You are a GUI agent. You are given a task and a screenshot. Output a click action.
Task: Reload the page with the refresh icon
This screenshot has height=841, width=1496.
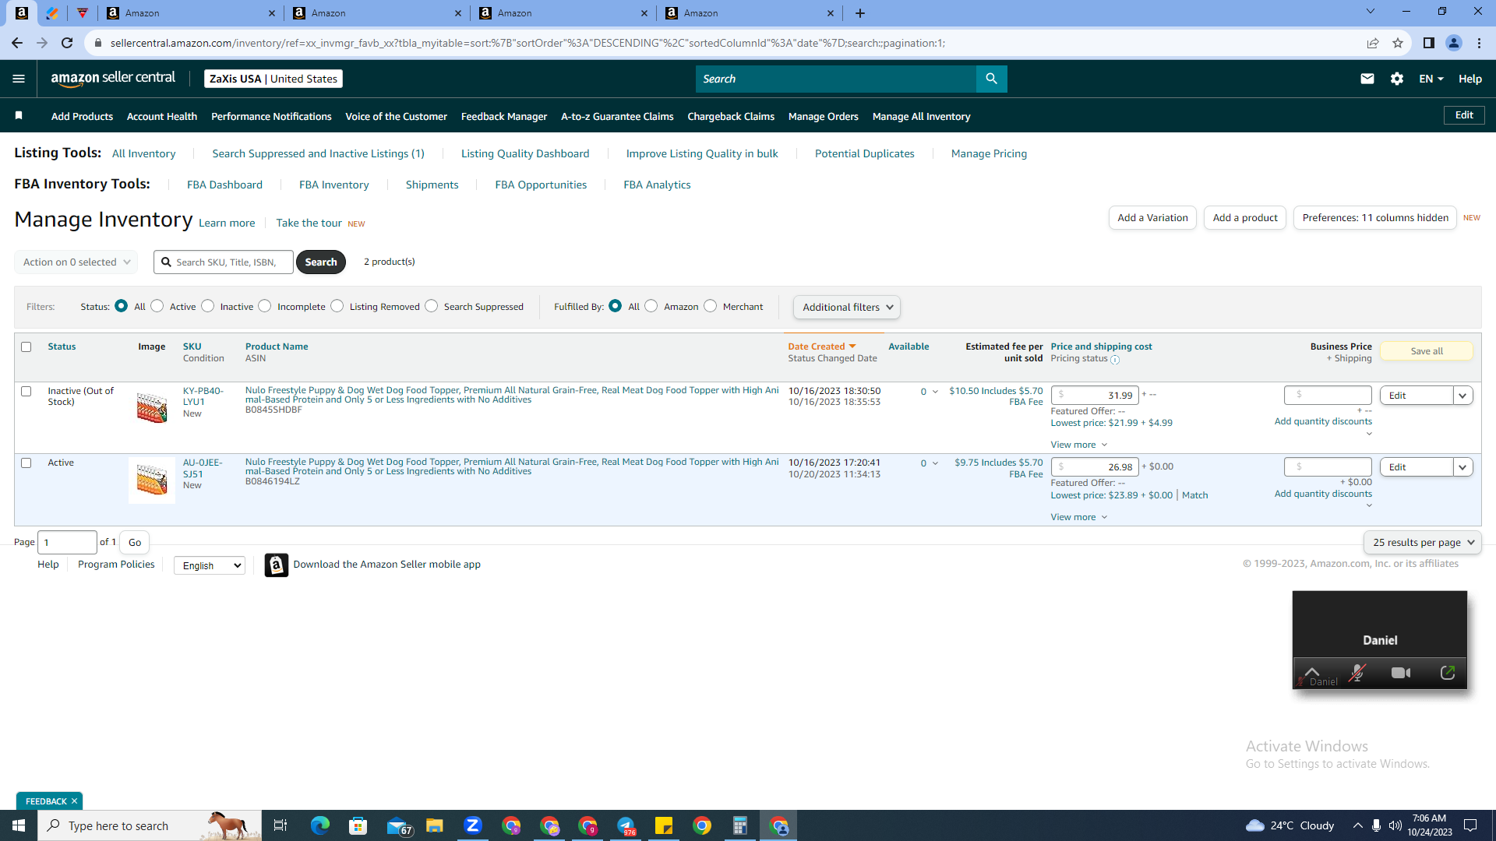click(x=68, y=43)
